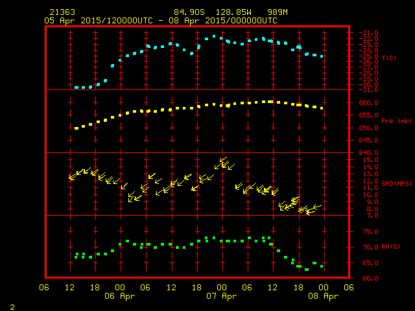Click the '07 Apr' date label
415x311 pixels.
222,296
